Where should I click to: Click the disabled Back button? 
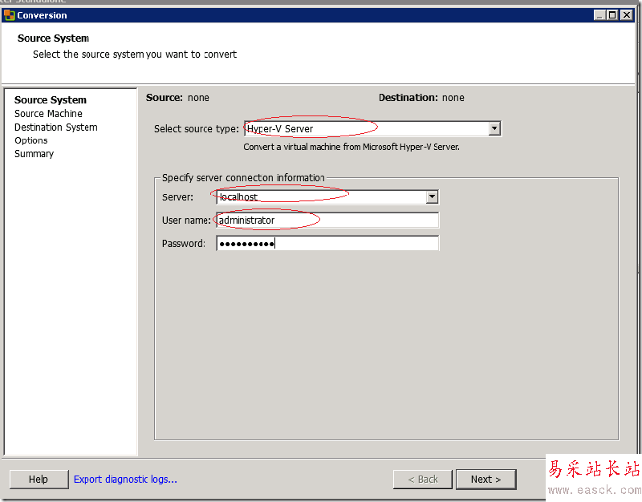423,480
